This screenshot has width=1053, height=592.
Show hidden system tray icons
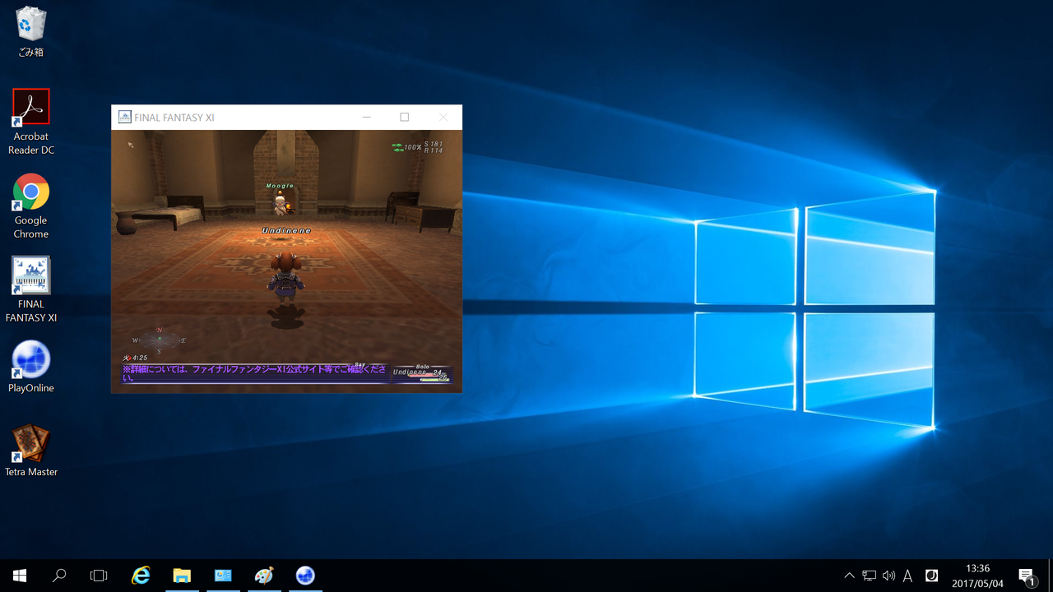[849, 576]
